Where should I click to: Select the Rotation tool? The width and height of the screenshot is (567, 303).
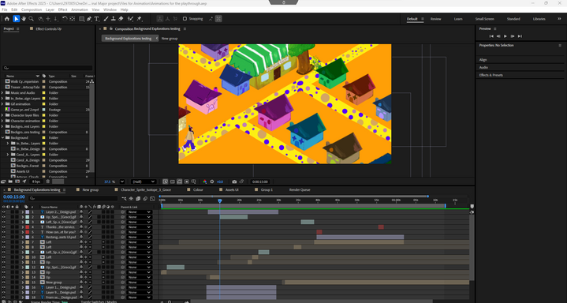tap(65, 19)
